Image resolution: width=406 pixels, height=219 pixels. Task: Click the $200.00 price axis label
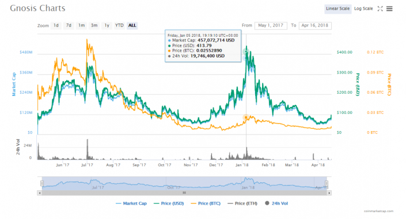344,93
